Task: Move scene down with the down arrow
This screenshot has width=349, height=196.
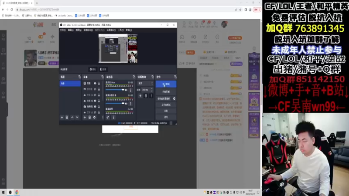Action: pyautogui.click(x=77, y=117)
